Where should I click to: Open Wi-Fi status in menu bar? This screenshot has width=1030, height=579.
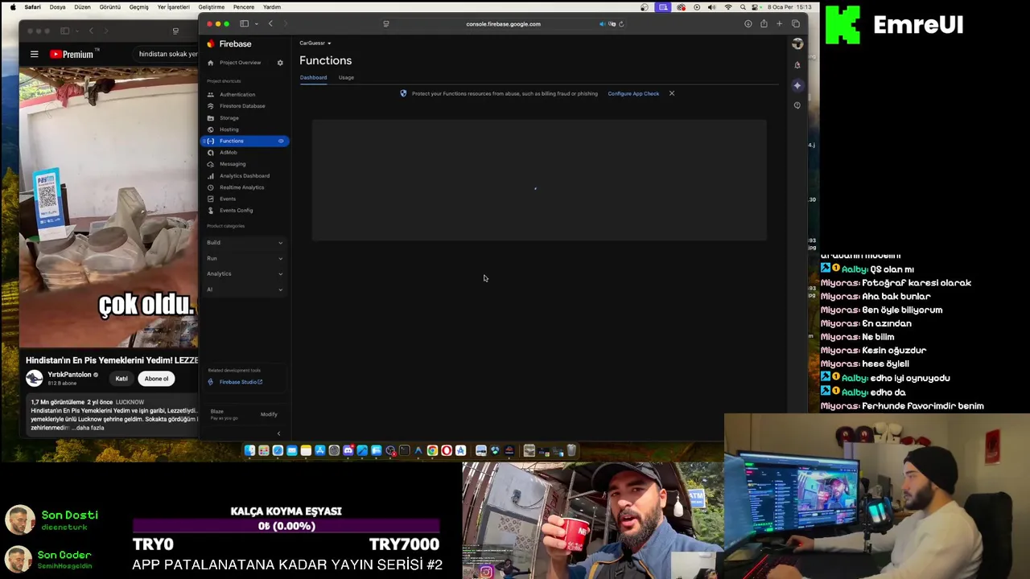coord(728,7)
